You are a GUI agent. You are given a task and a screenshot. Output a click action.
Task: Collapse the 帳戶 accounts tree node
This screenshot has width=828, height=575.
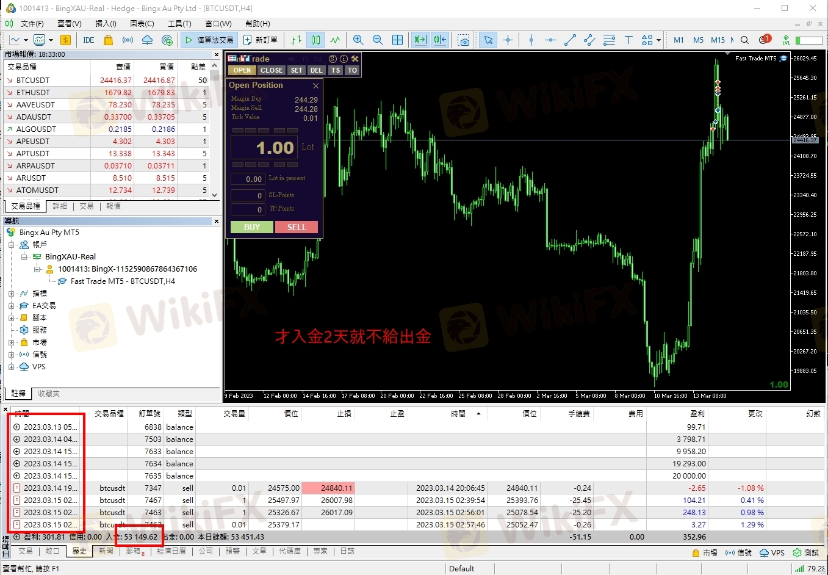coord(12,244)
